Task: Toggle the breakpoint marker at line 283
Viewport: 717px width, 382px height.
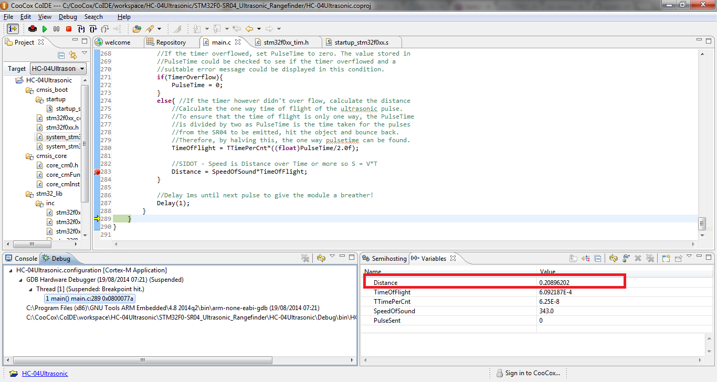Action: [x=98, y=172]
